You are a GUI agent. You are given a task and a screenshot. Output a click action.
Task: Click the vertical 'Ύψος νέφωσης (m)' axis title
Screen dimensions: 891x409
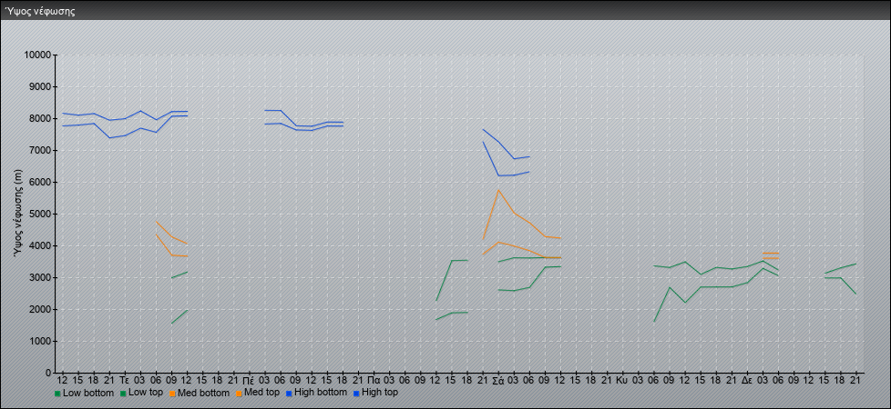tap(19, 214)
